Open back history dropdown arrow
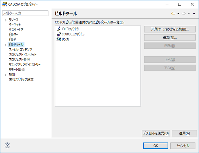199x153 pixels. (x=178, y=13)
